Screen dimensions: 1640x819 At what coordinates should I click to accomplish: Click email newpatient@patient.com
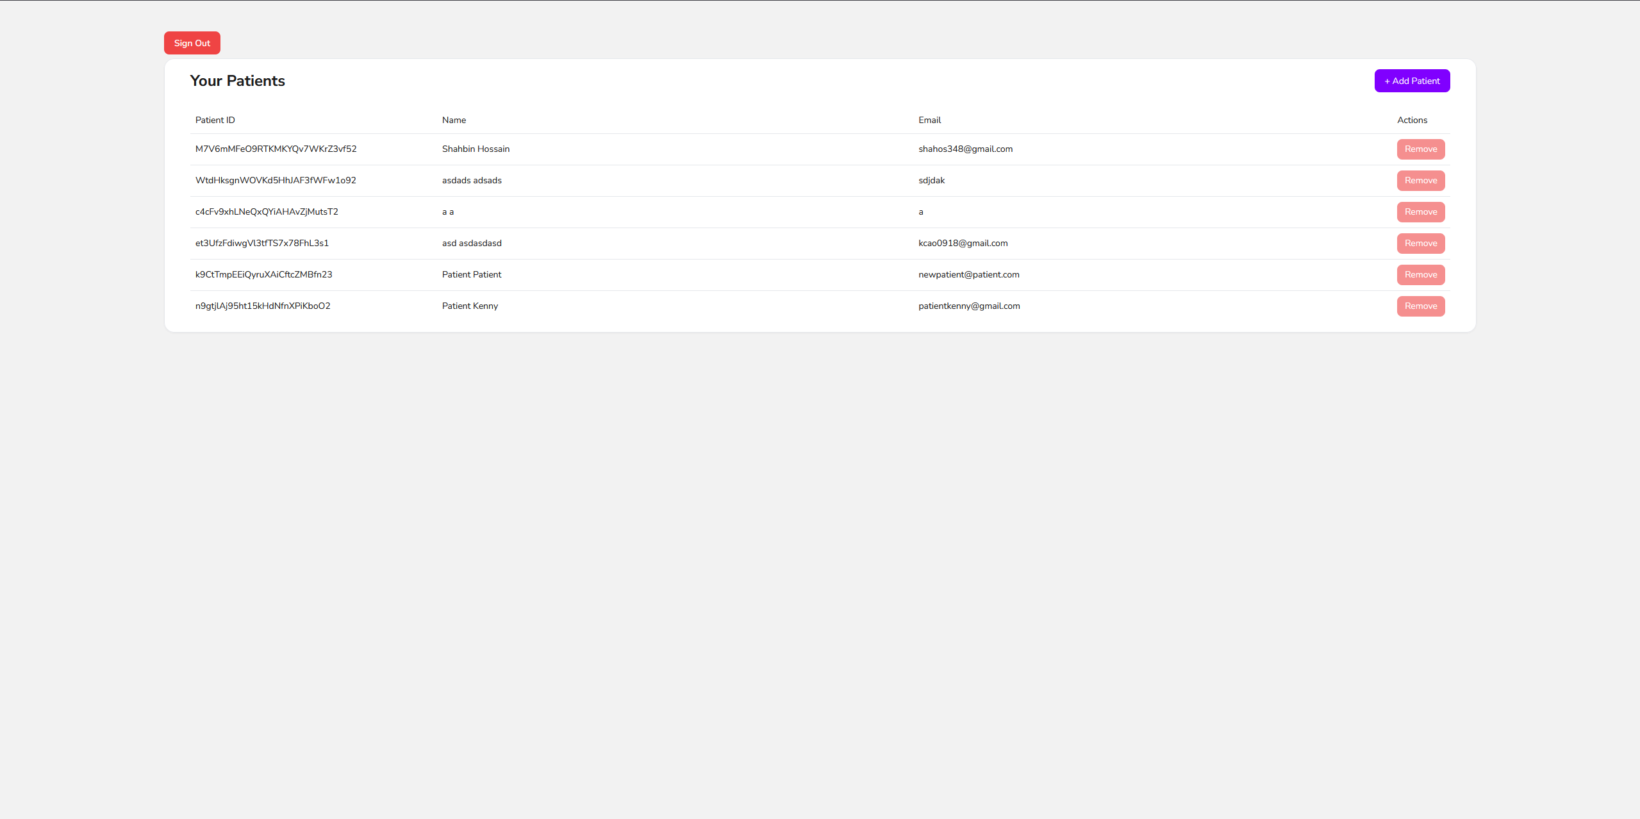968,274
